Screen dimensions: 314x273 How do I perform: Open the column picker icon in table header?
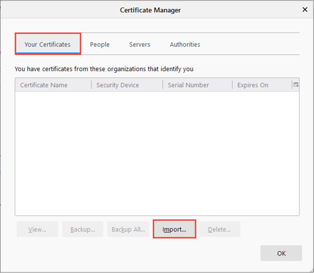[296, 85]
